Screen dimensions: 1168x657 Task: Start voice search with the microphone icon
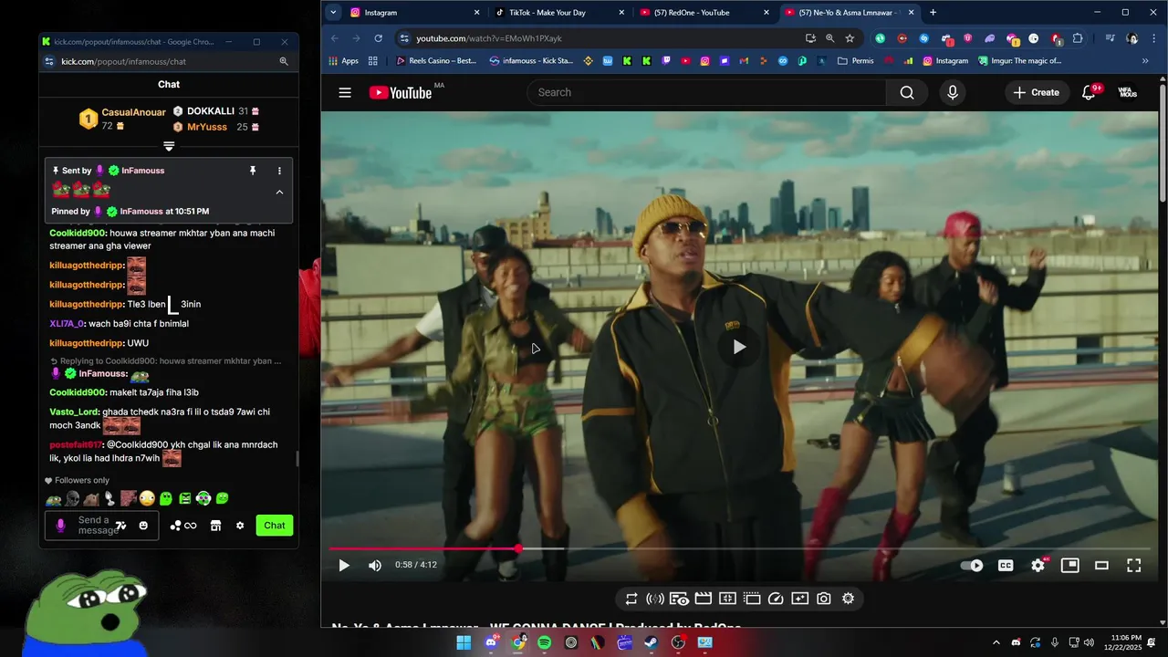953,92
